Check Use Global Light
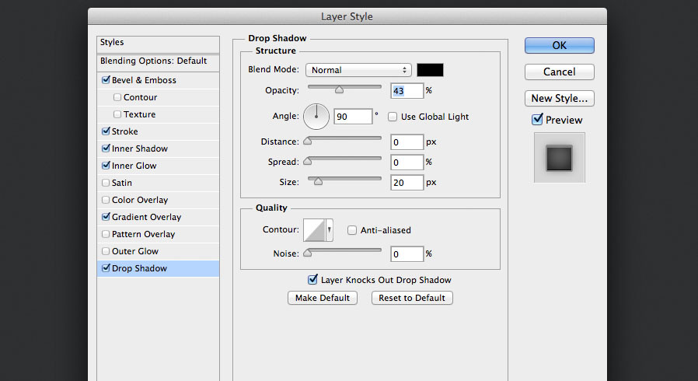Image resolution: width=698 pixels, height=381 pixels. [393, 117]
